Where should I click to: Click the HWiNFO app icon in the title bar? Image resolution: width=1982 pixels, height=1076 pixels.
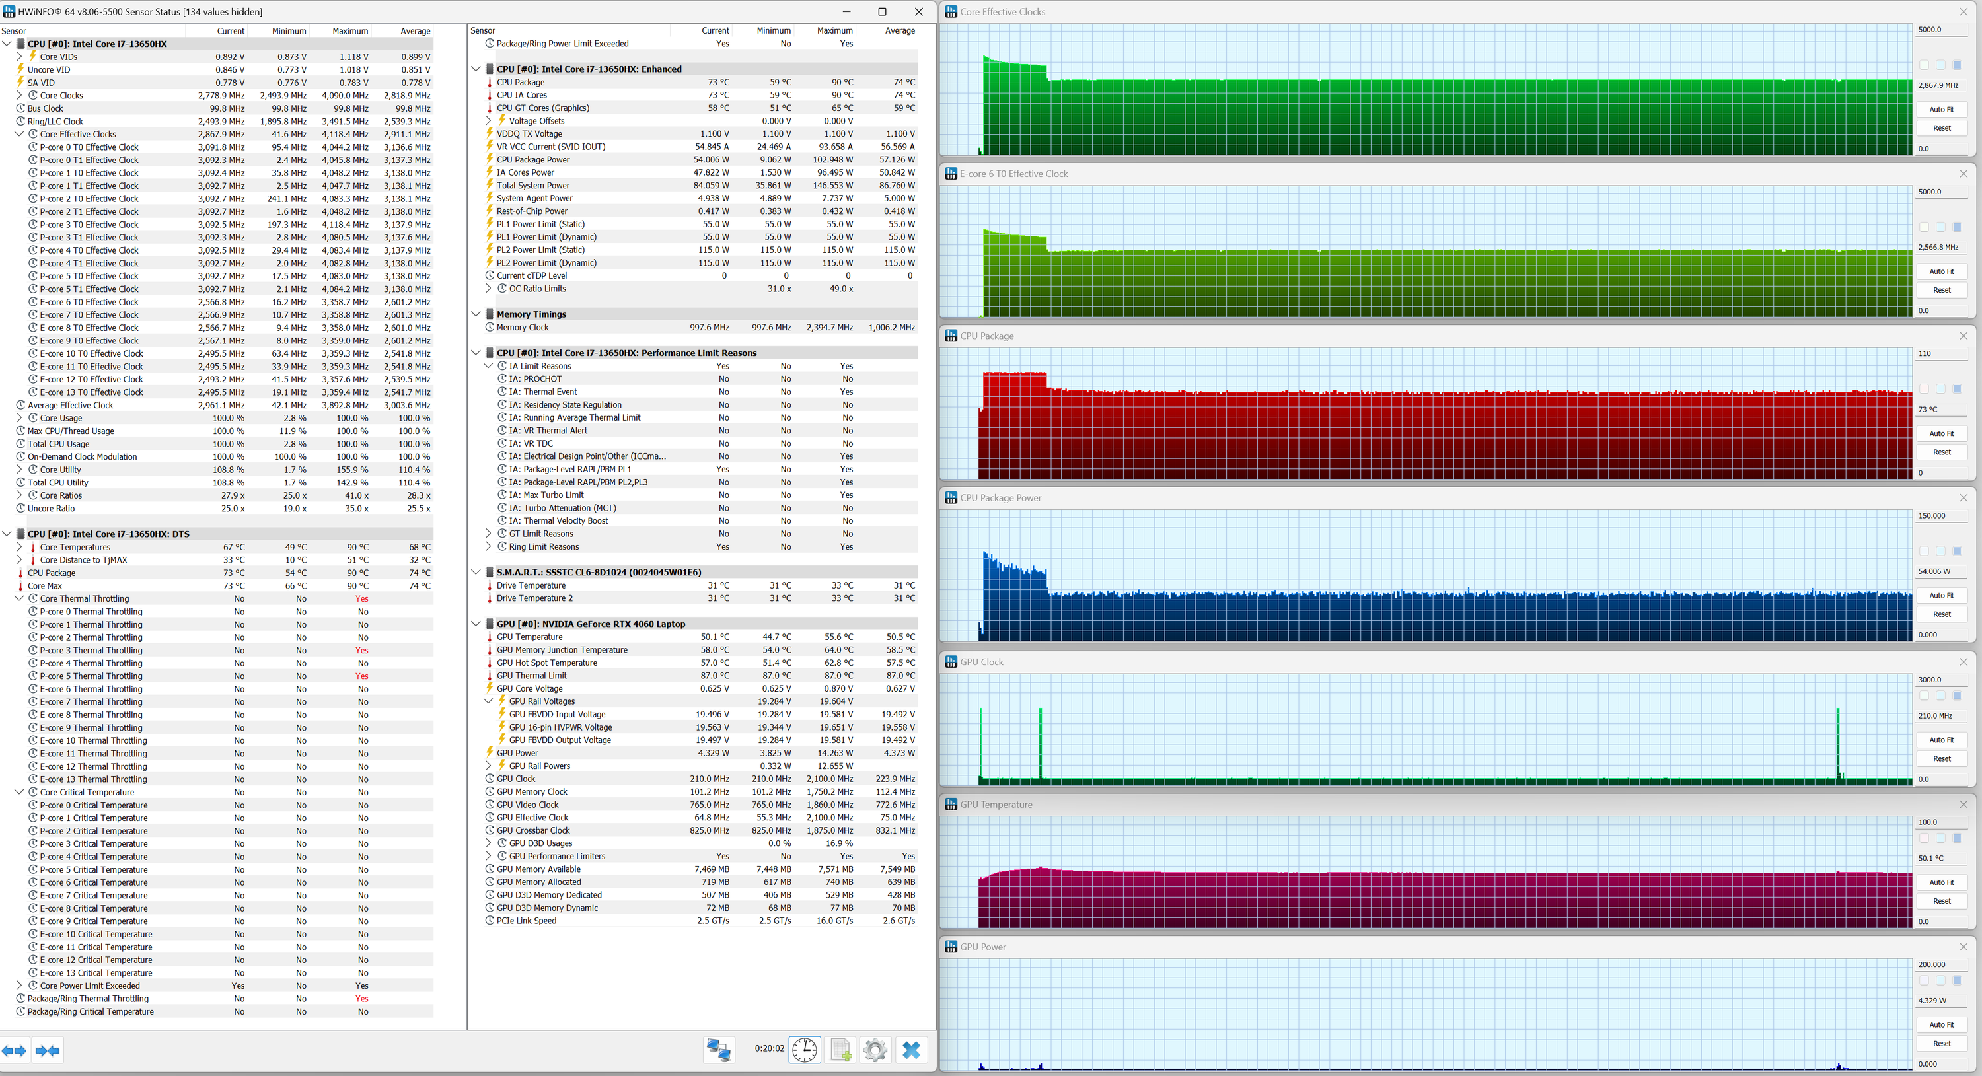click(x=9, y=11)
